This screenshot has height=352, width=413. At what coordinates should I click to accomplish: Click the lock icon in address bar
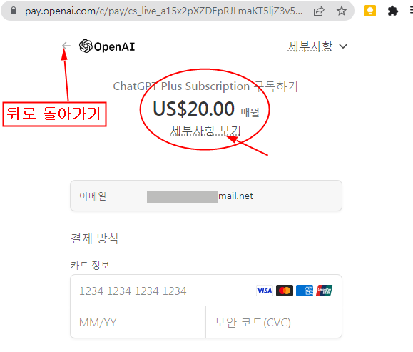tap(14, 11)
